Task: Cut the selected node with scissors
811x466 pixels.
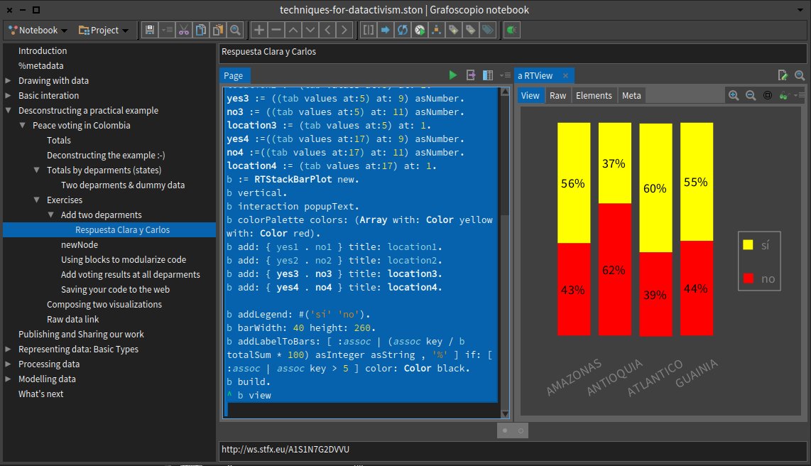Action: [184, 30]
